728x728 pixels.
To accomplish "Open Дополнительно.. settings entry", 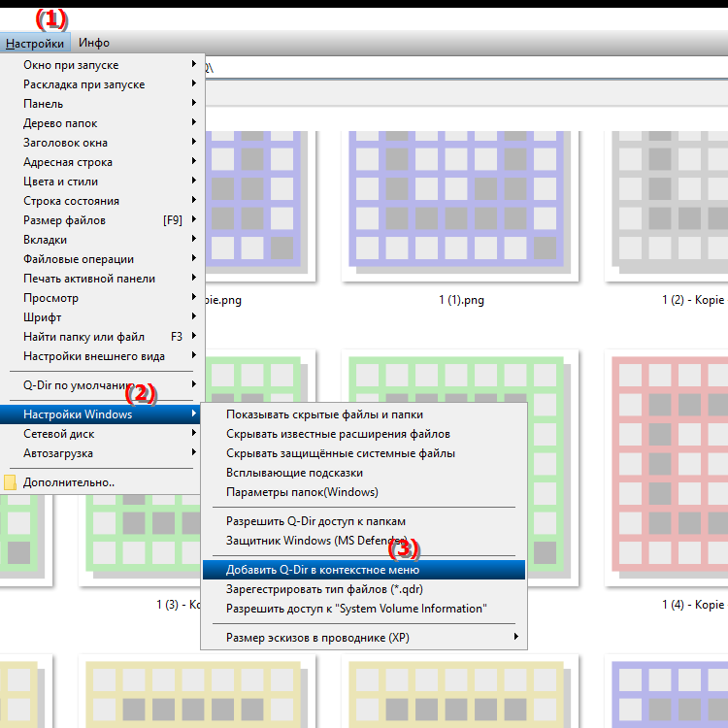I will (101, 482).
